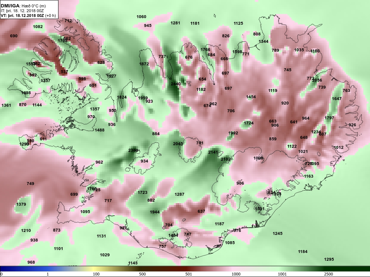Screen dimensions: 370x277
Task: Click the 'DMI/IGA: Hæð 0°C (m)' title text
Action: pos(23,6)
